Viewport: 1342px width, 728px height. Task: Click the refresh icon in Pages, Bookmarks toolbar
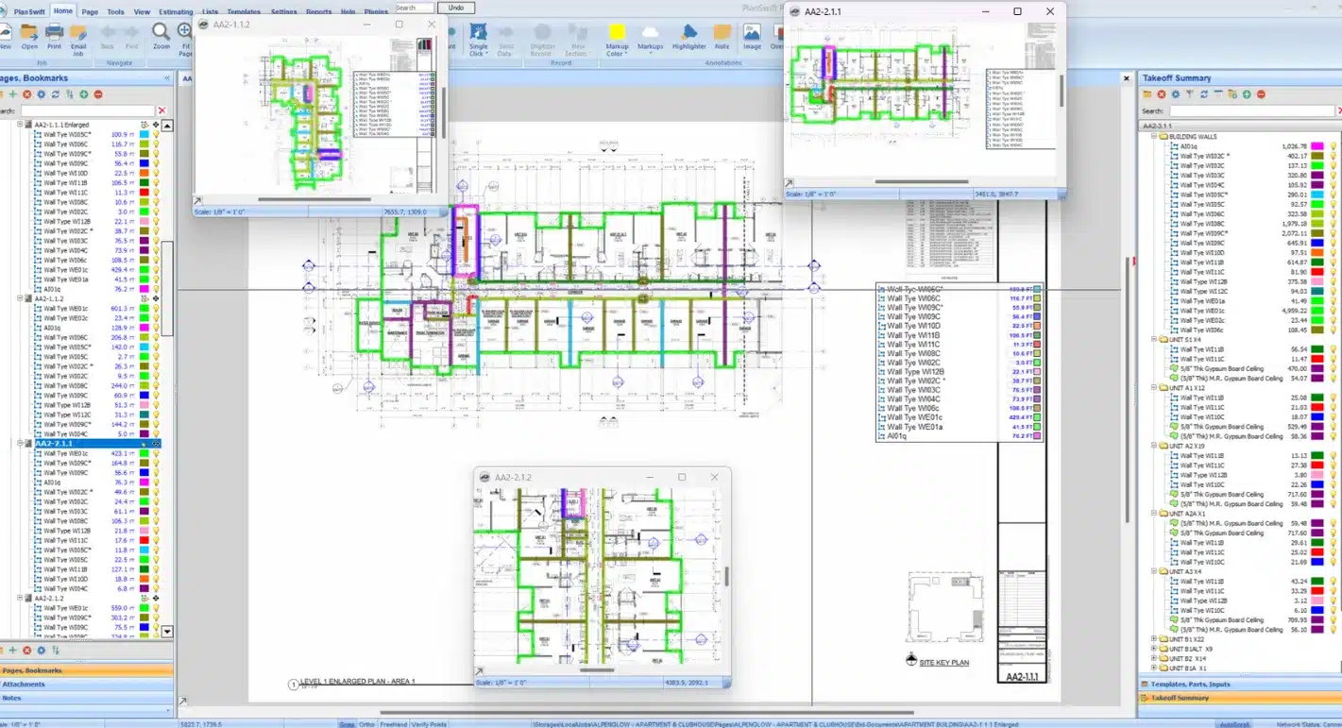pos(56,94)
